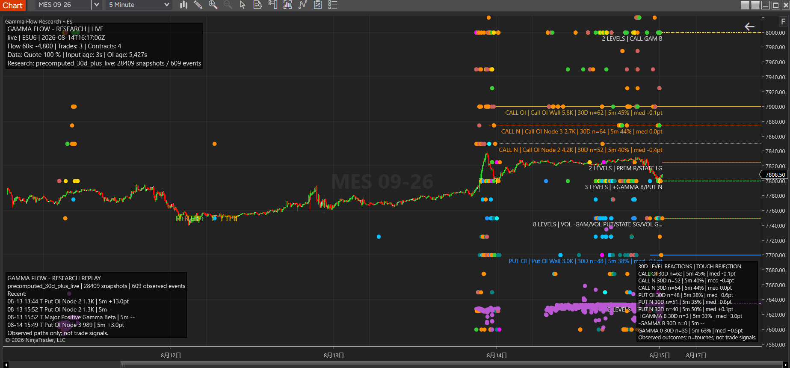This screenshot has height=368, width=790.
Task: Click the 'CALL OI | Call OI Wall 5.8K' level label
Action: point(583,113)
